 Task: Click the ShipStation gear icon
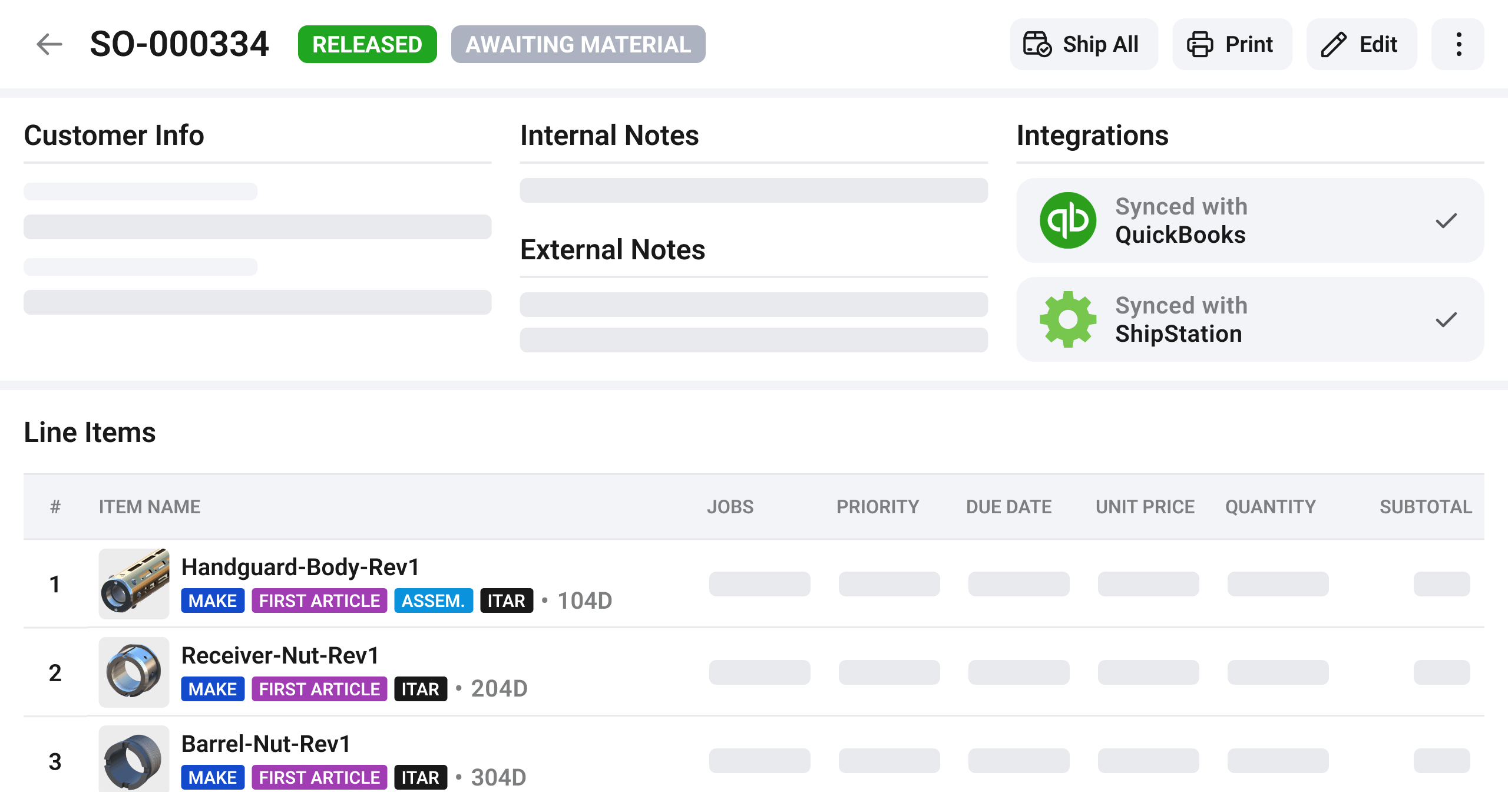[1068, 319]
